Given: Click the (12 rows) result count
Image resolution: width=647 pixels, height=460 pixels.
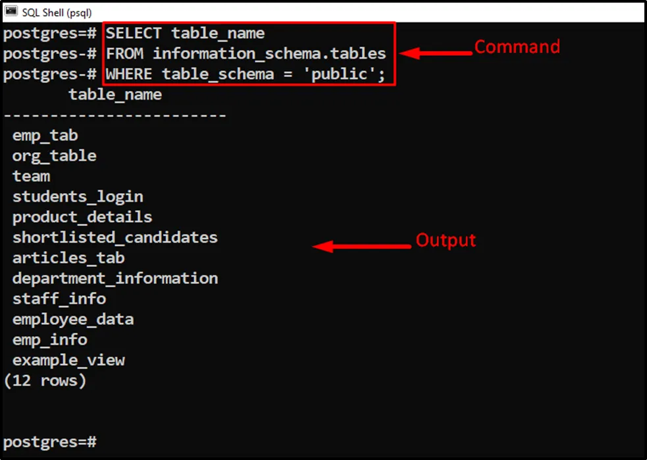Looking at the screenshot, I should tap(45, 380).
